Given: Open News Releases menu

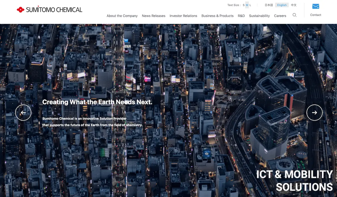Looking at the screenshot, I should coord(154,16).
